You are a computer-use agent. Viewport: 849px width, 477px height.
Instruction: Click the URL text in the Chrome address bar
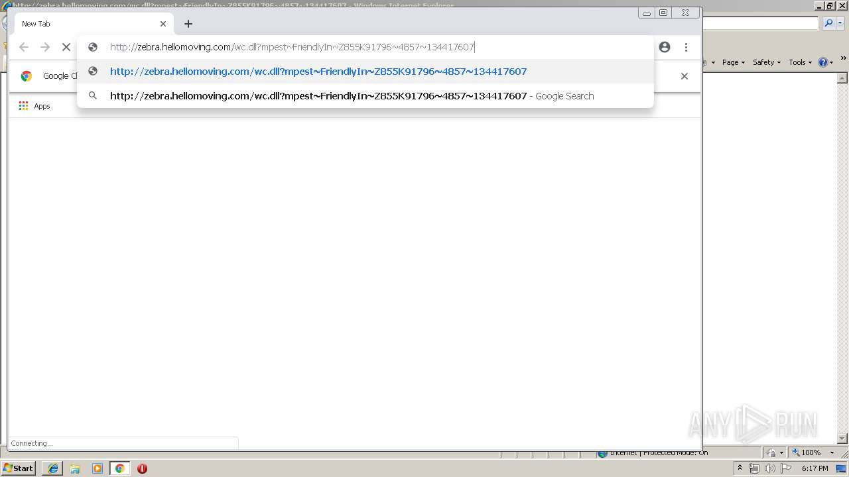pos(293,47)
